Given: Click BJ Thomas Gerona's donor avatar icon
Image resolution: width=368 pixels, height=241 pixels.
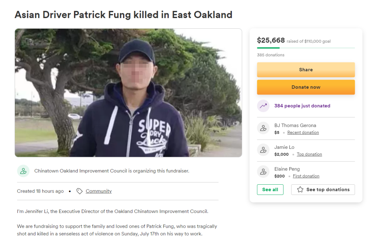Looking at the screenshot, I should tap(263, 128).
